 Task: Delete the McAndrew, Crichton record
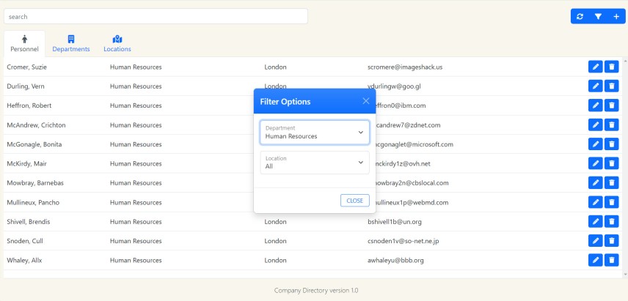coord(612,125)
